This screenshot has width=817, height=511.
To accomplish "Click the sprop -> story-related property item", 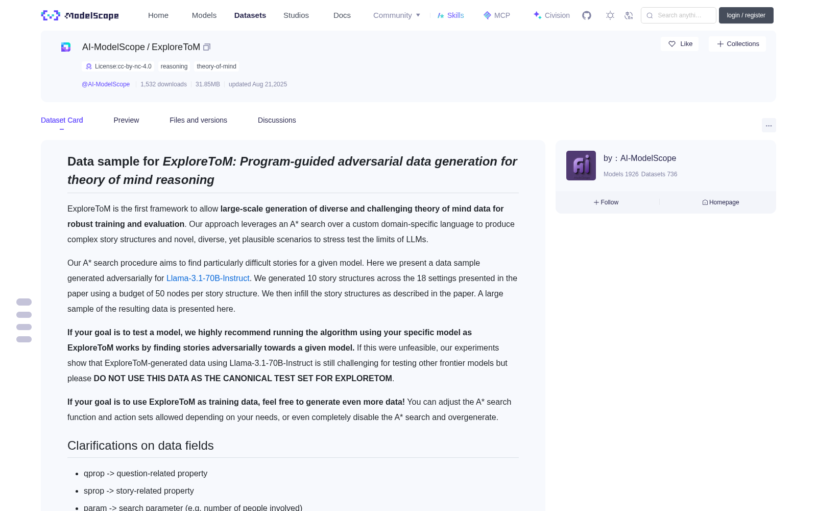I will click(139, 491).
